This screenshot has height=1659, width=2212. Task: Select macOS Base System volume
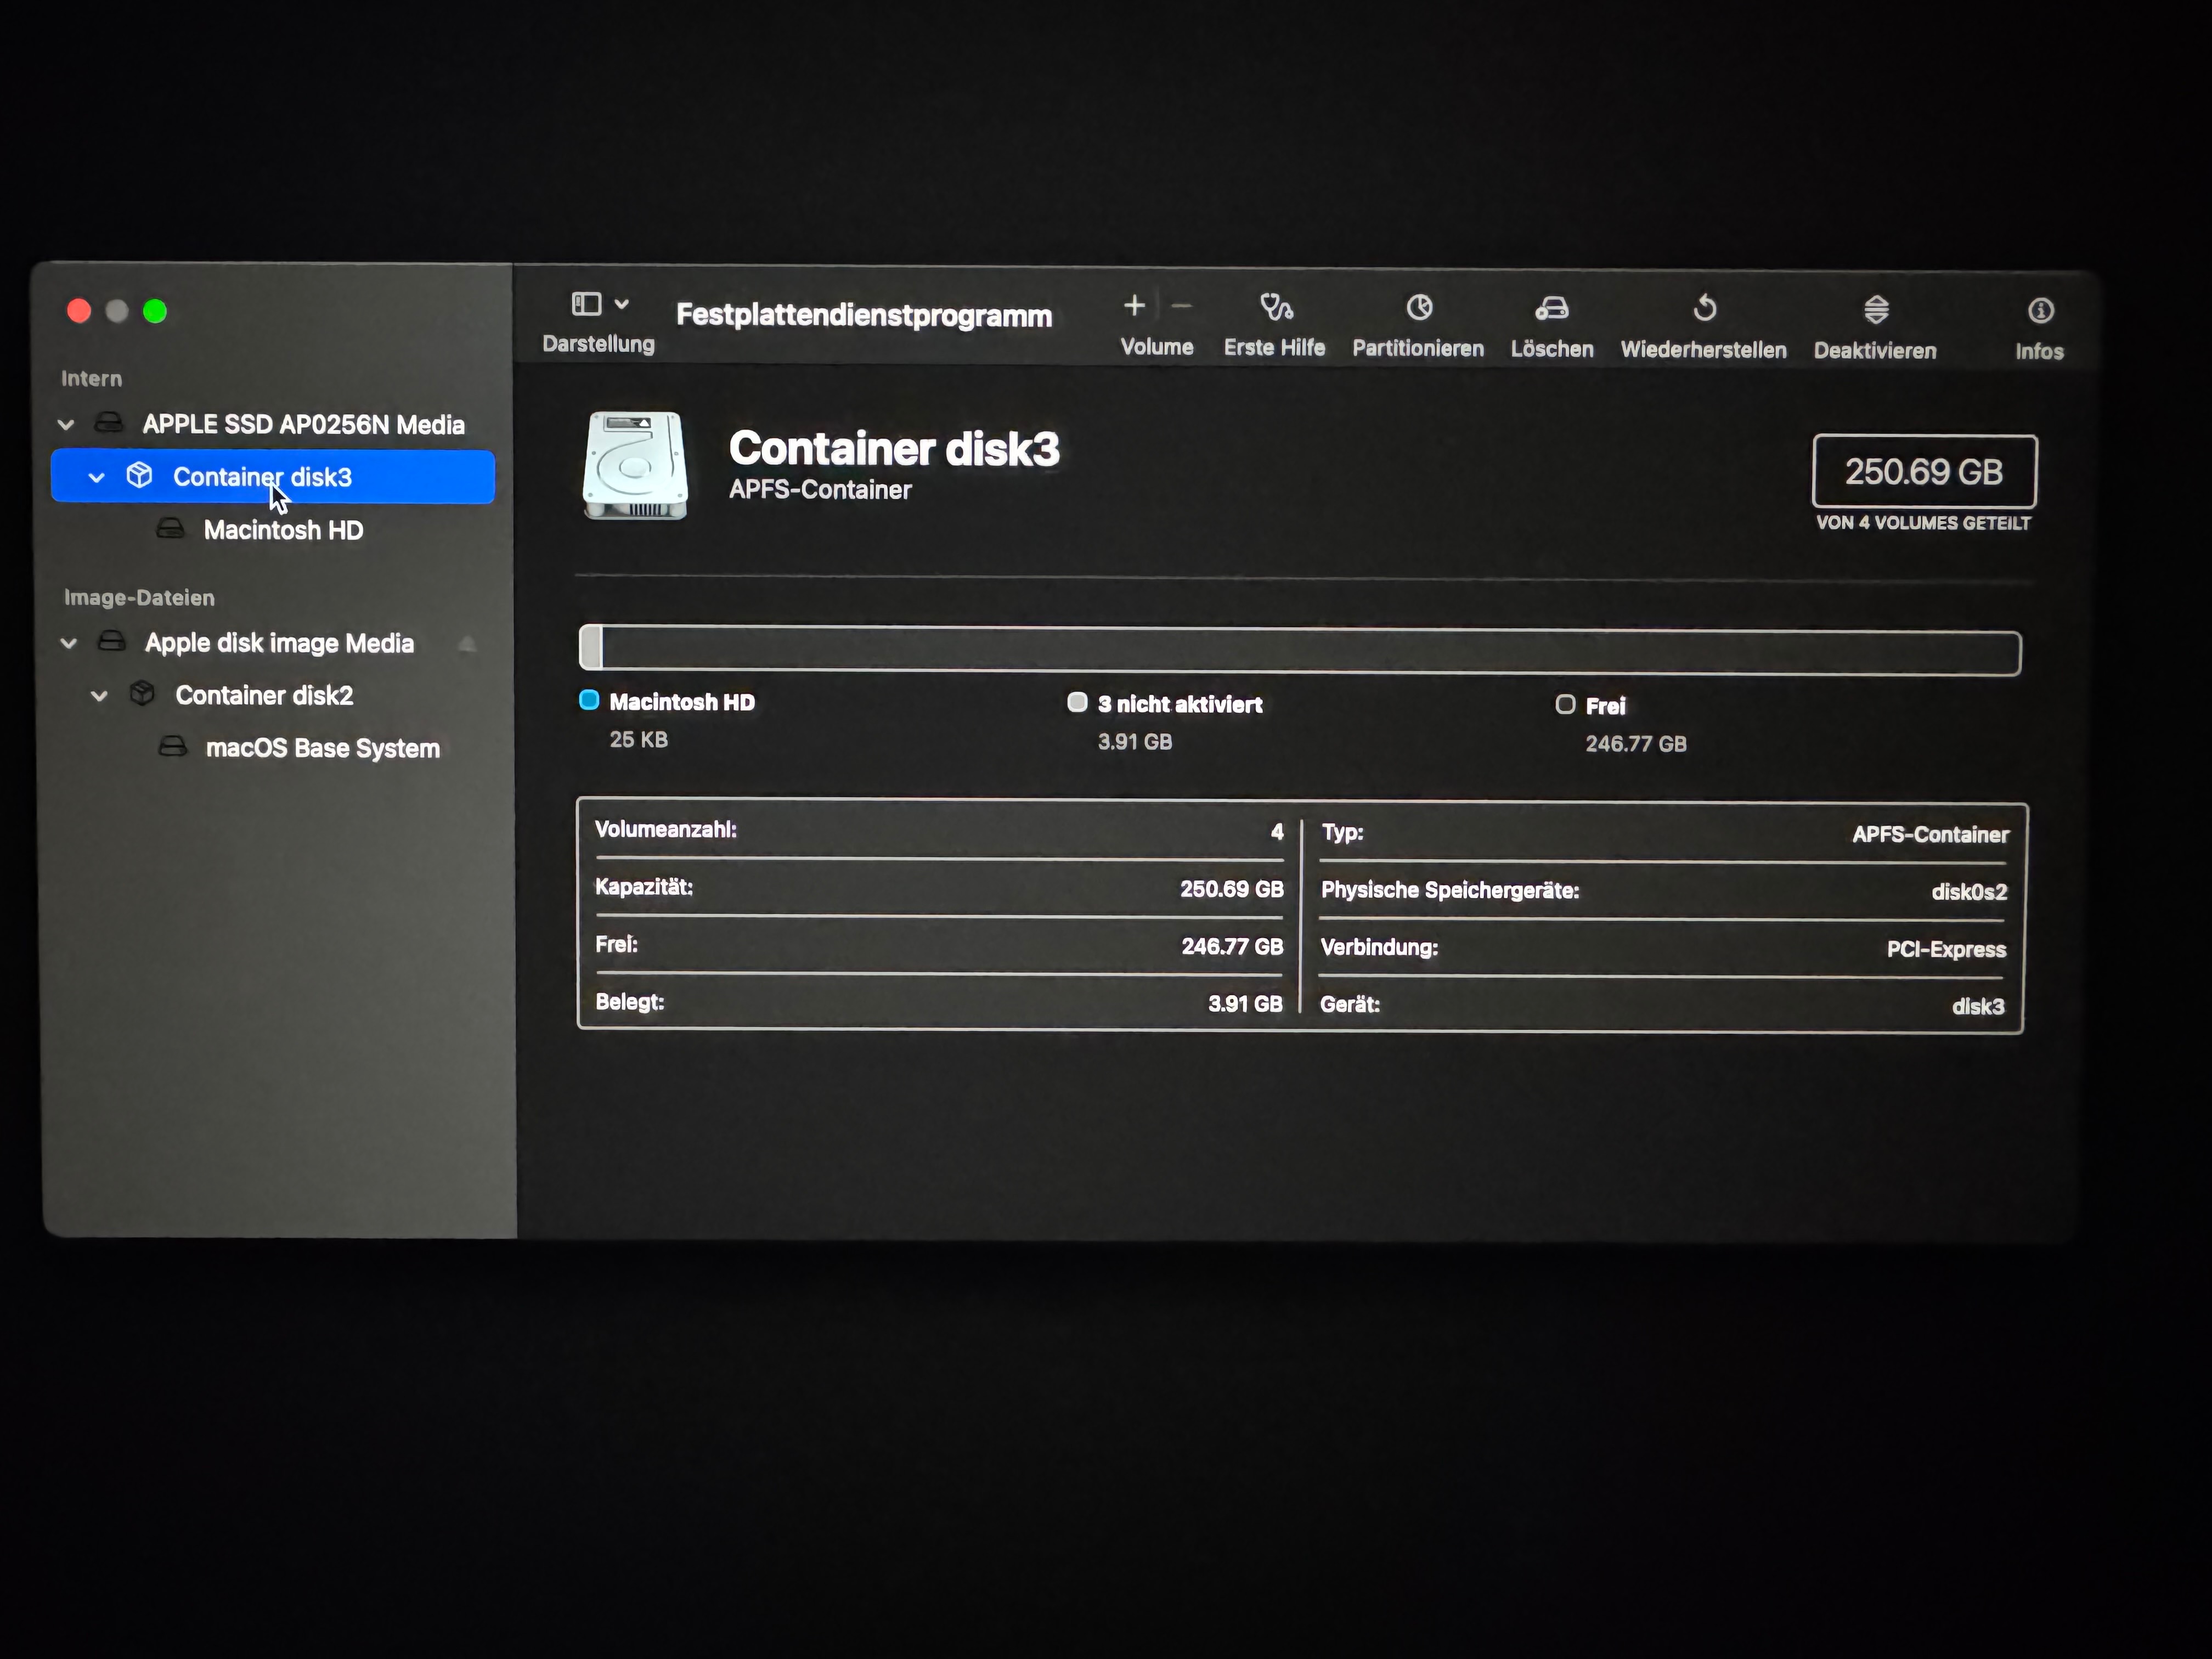point(322,748)
